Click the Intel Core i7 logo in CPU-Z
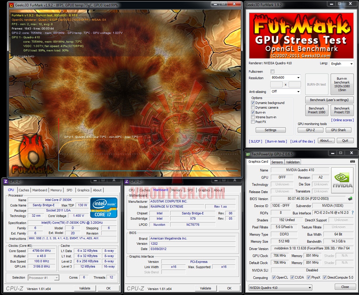 tap(104, 208)
